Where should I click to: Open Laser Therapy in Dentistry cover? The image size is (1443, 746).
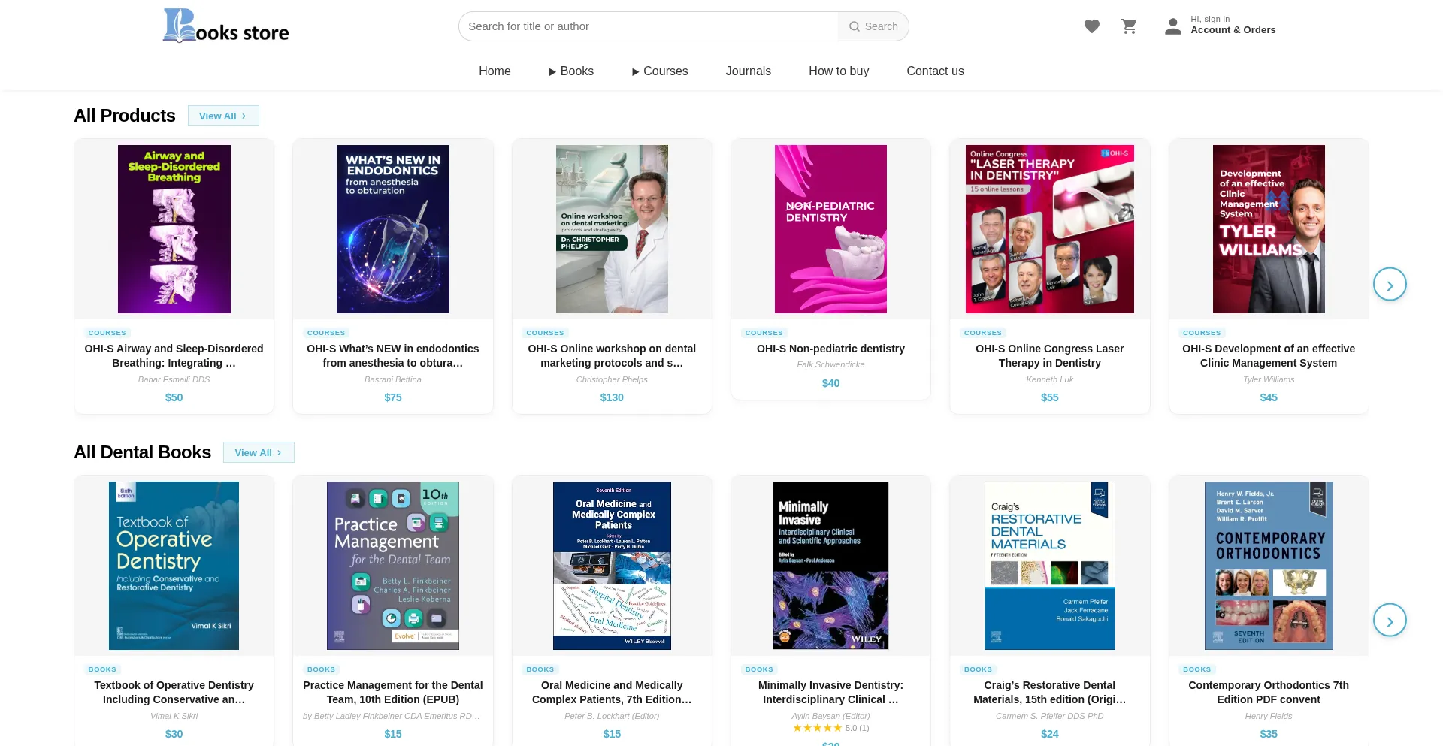click(x=1050, y=229)
